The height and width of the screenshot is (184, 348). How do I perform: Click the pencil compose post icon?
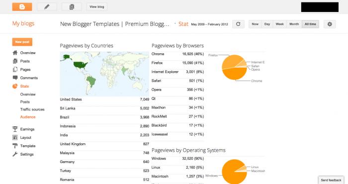pos(47,7)
